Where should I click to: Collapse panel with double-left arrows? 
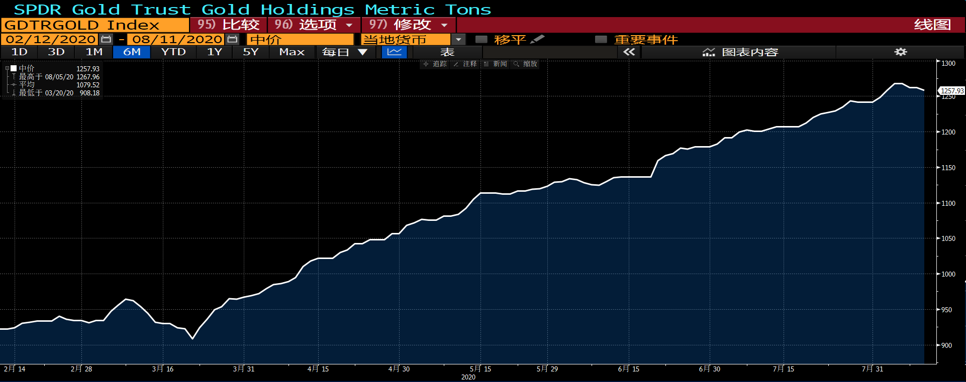point(629,52)
